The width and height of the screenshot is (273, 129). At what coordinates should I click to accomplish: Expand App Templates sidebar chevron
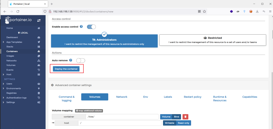coord(3,42)
